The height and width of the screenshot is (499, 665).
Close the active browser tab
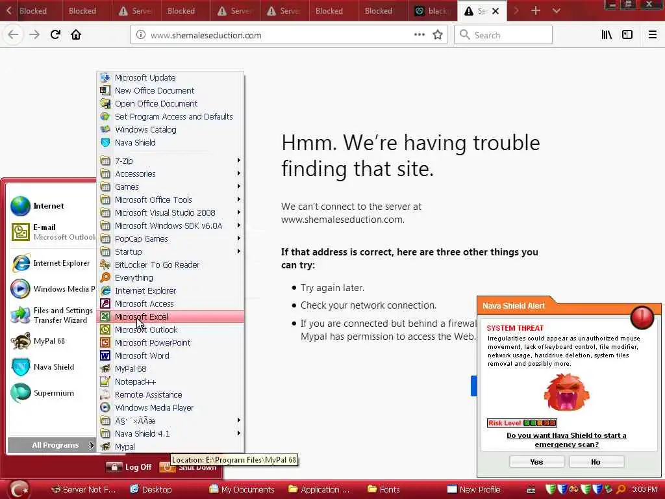pyautogui.click(x=496, y=11)
